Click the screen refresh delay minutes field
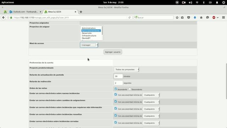227x128 pixels. (x=118, y=76)
